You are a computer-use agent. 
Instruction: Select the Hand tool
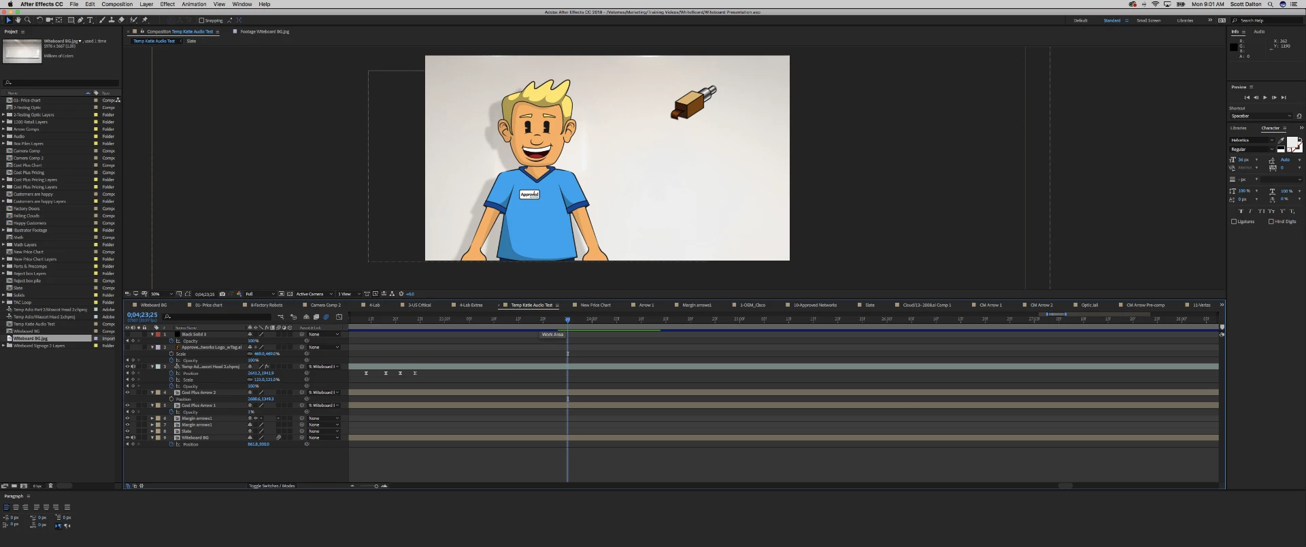coord(18,20)
